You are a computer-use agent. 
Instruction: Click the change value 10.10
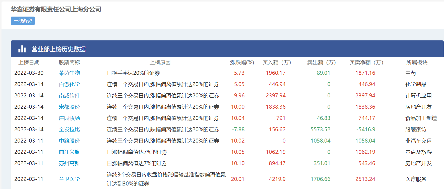tap(238, 163)
